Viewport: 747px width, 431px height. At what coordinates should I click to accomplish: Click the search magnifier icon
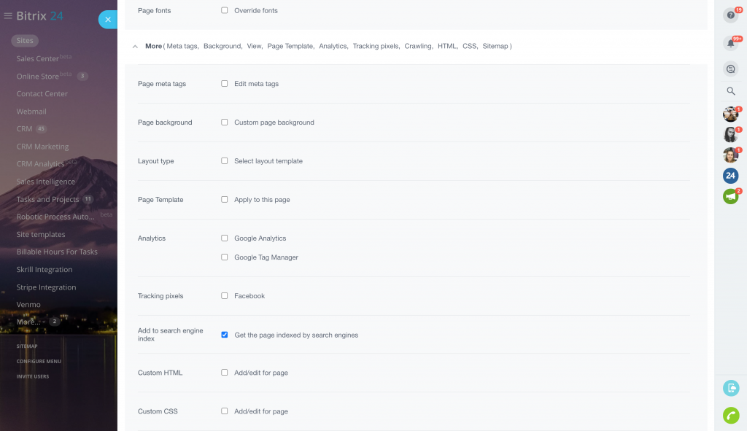[730, 91]
